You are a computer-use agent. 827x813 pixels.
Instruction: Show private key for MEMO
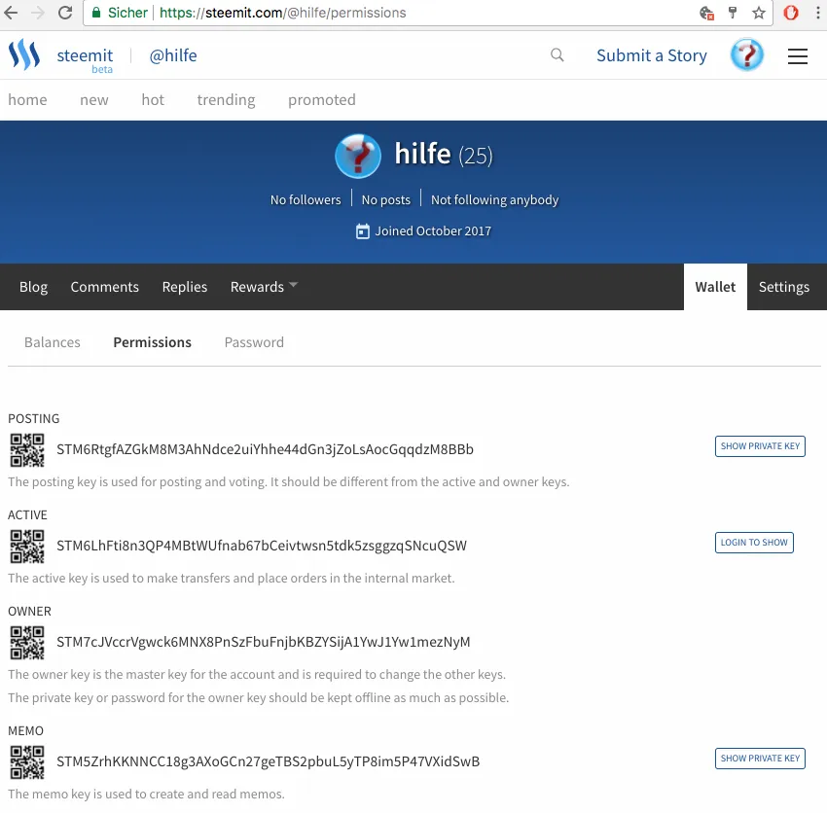tap(760, 759)
